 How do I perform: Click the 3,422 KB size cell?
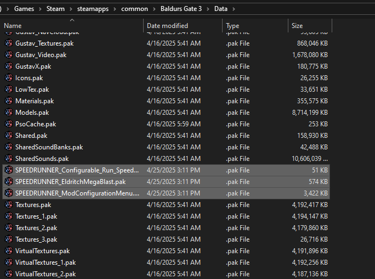[316, 193]
